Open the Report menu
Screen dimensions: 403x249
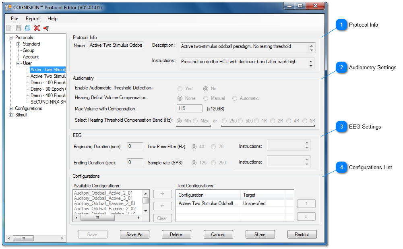(33, 19)
